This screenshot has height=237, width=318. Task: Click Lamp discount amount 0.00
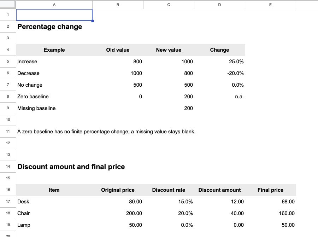[x=220, y=225]
